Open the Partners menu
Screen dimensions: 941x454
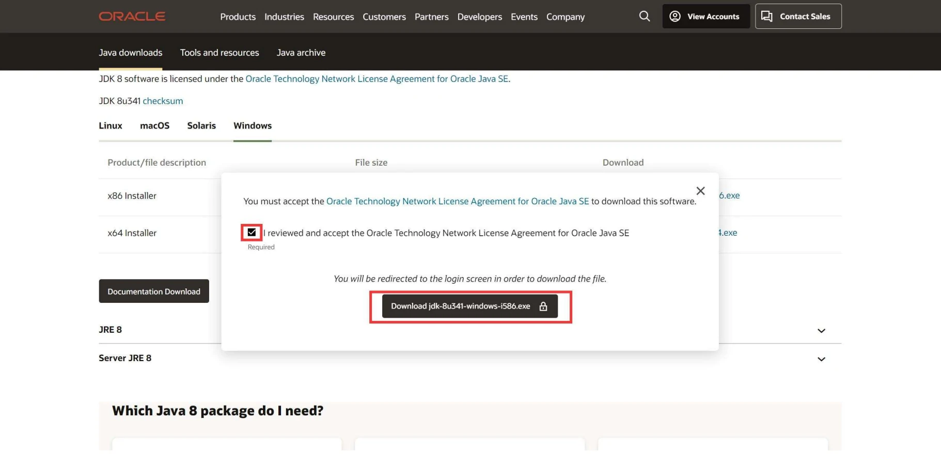click(431, 17)
